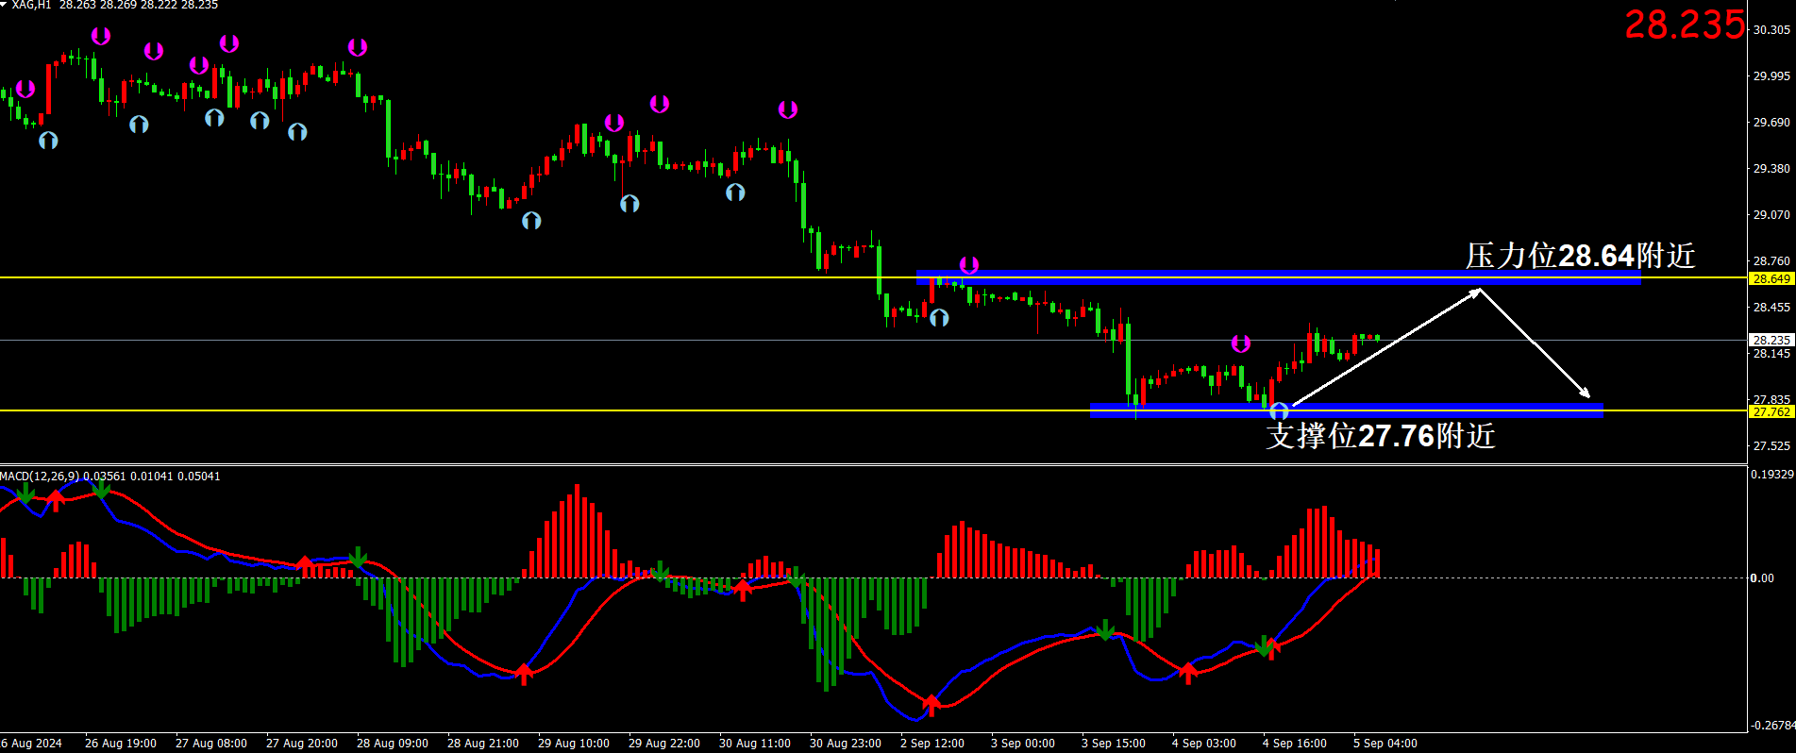Select the green MACD down-arrow near 30 Aug 23:00
Image resolution: width=1796 pixels, height=753 pixels.
coord(796,577)
